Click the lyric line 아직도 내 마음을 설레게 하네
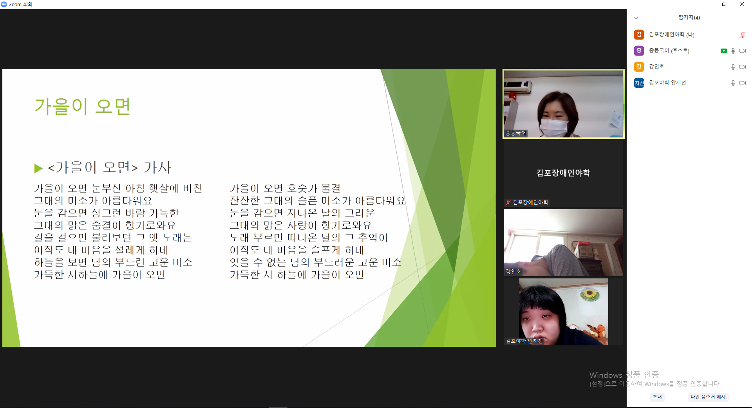 click(101, 250)
